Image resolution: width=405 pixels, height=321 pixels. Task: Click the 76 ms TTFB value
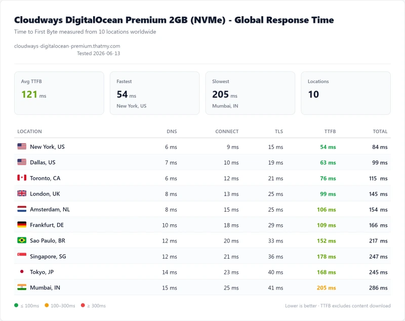[x=328, y=178]
